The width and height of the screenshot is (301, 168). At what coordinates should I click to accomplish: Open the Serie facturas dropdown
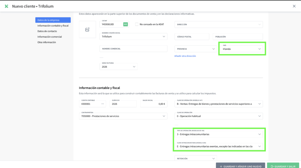click(118, 67)
